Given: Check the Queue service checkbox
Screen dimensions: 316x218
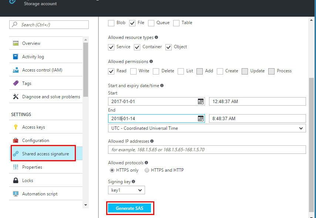Looking at the screenshot, I should (x=151, y=23).
